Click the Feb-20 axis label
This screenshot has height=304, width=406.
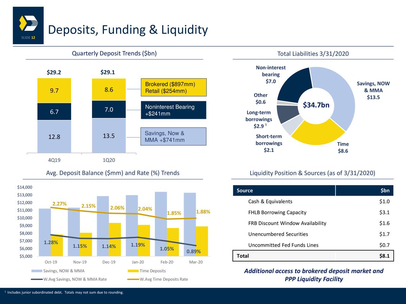(167, 262)
